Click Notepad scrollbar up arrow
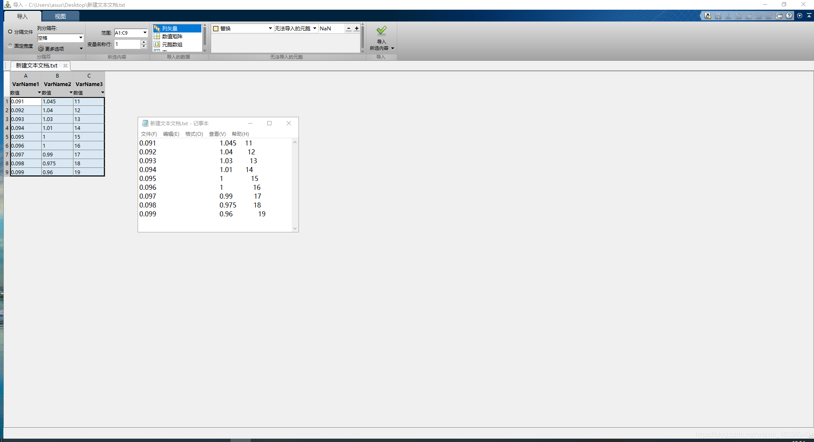814x442 pixels. pos(295,142)
